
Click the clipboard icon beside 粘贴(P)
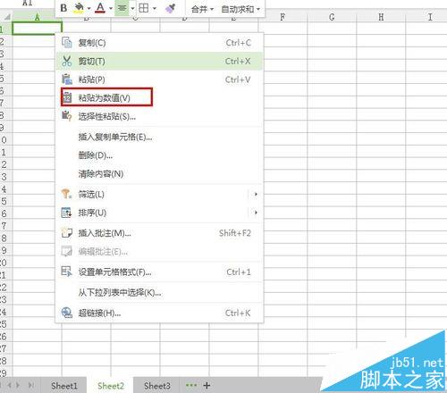coord(67,79)
